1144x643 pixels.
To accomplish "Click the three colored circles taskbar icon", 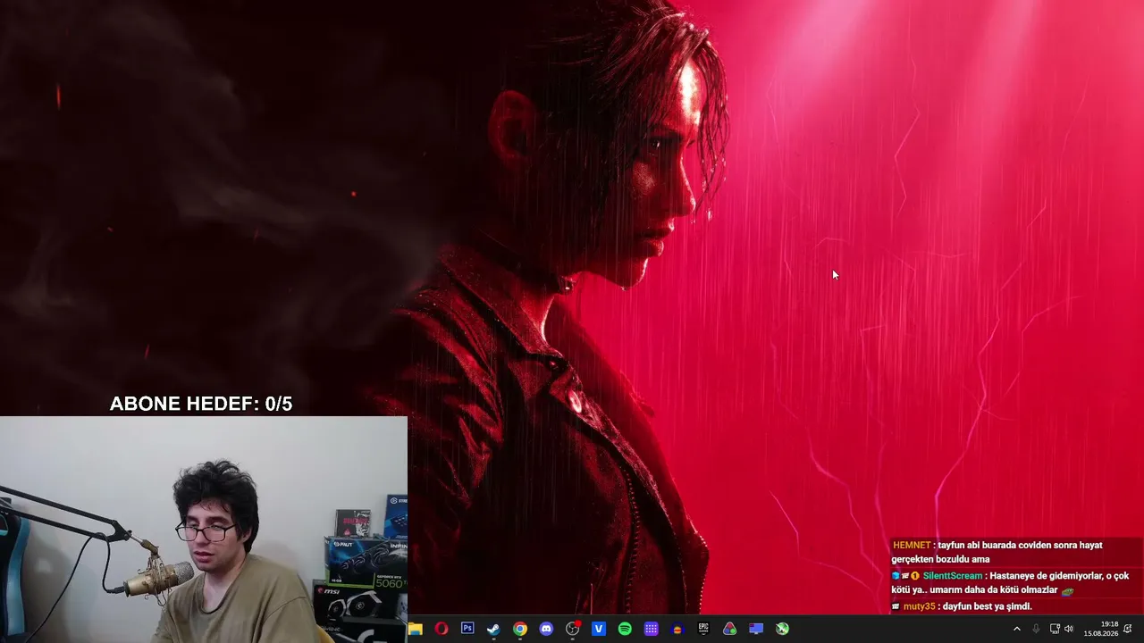I will pyautogui.click(x=730, y=629).
